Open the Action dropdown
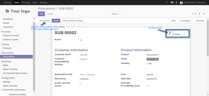Image resolution: width=209 pixels, height=96 pixels. [x=115, y=14]
